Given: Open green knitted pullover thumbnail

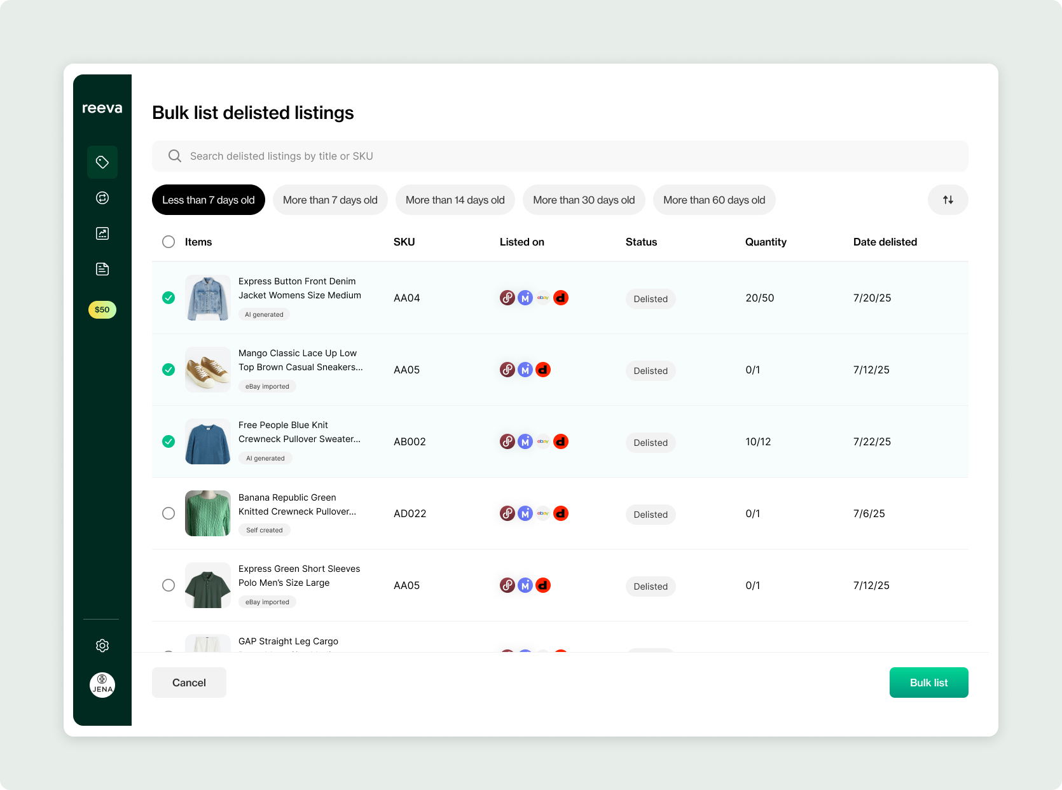Looking at the screenshot, I should pos(208,513).
